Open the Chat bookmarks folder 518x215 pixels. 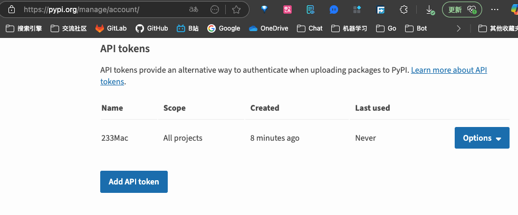click(x=310, y=28)
